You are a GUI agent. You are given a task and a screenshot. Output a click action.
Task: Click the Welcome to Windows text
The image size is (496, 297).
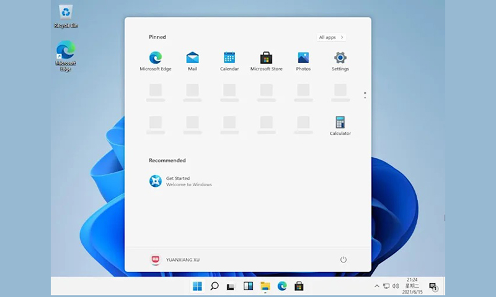pos(189,184)
